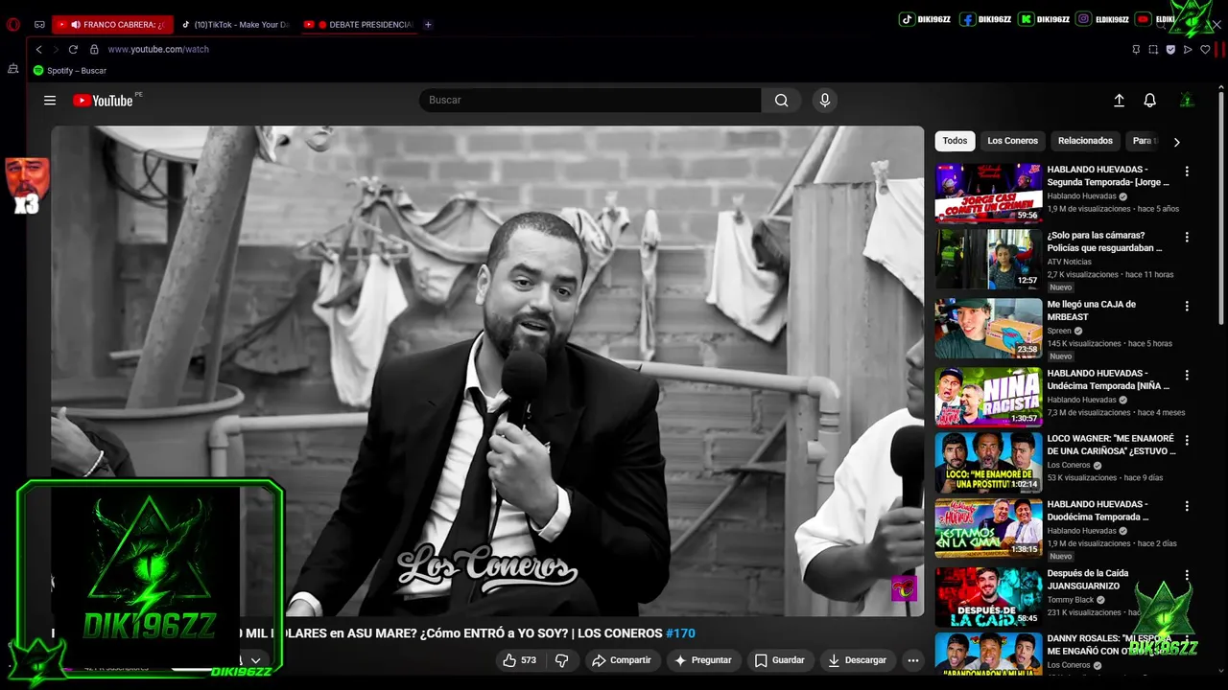Open the TikTok DIKI96ZZ overlay icon
This screenshot has height=690, width=1228.
tap(907, 19)
